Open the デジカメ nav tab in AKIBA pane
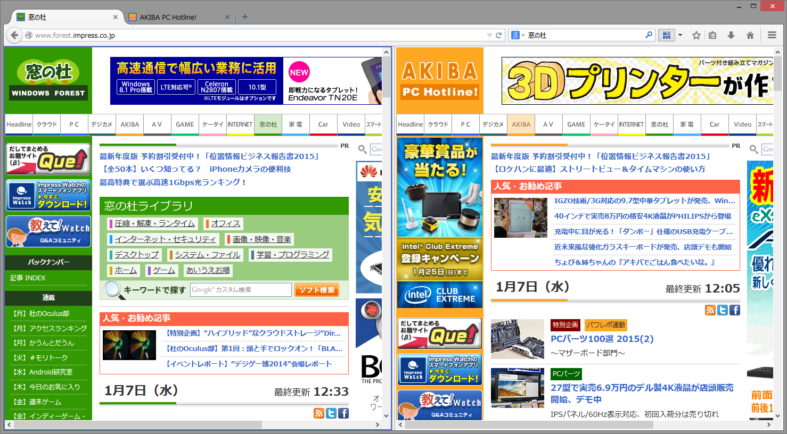This screenshot has height=434, width=787. pos(493,124)
